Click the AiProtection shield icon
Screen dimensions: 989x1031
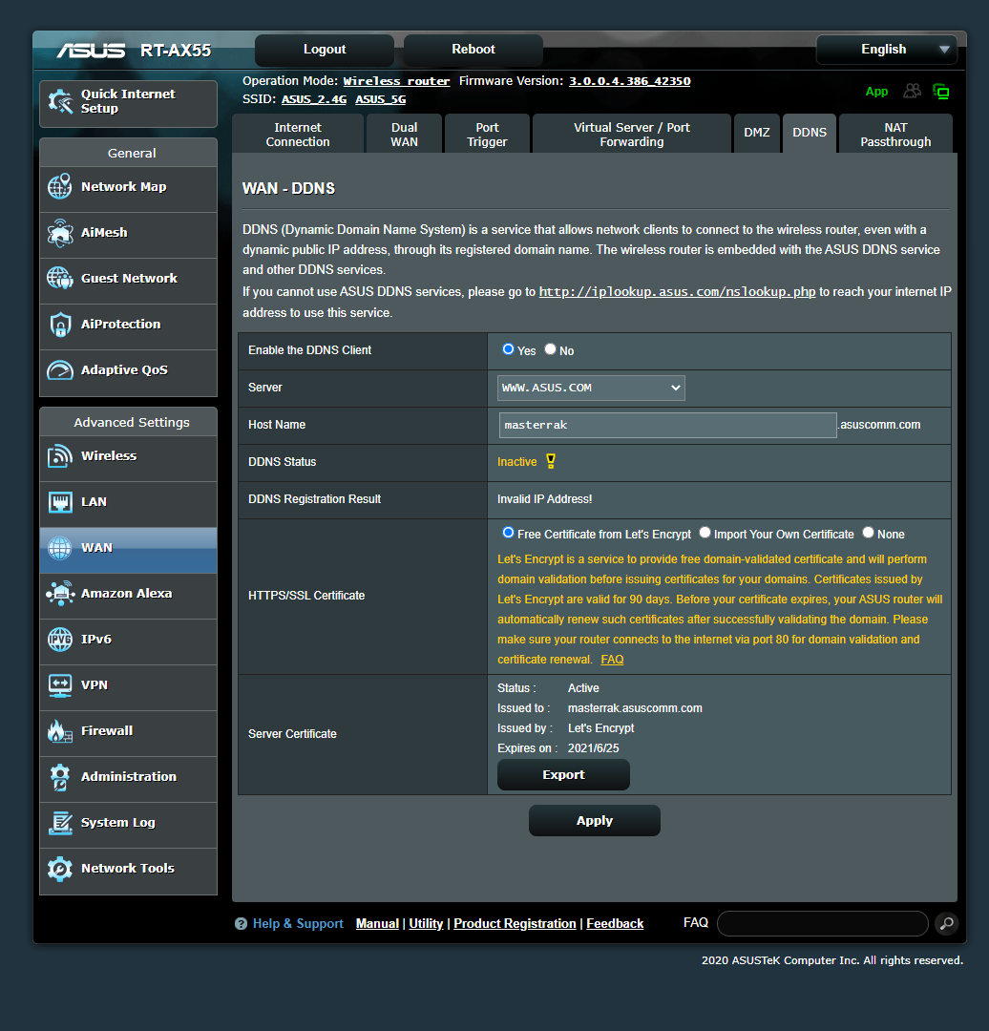[x=60, y=325]
